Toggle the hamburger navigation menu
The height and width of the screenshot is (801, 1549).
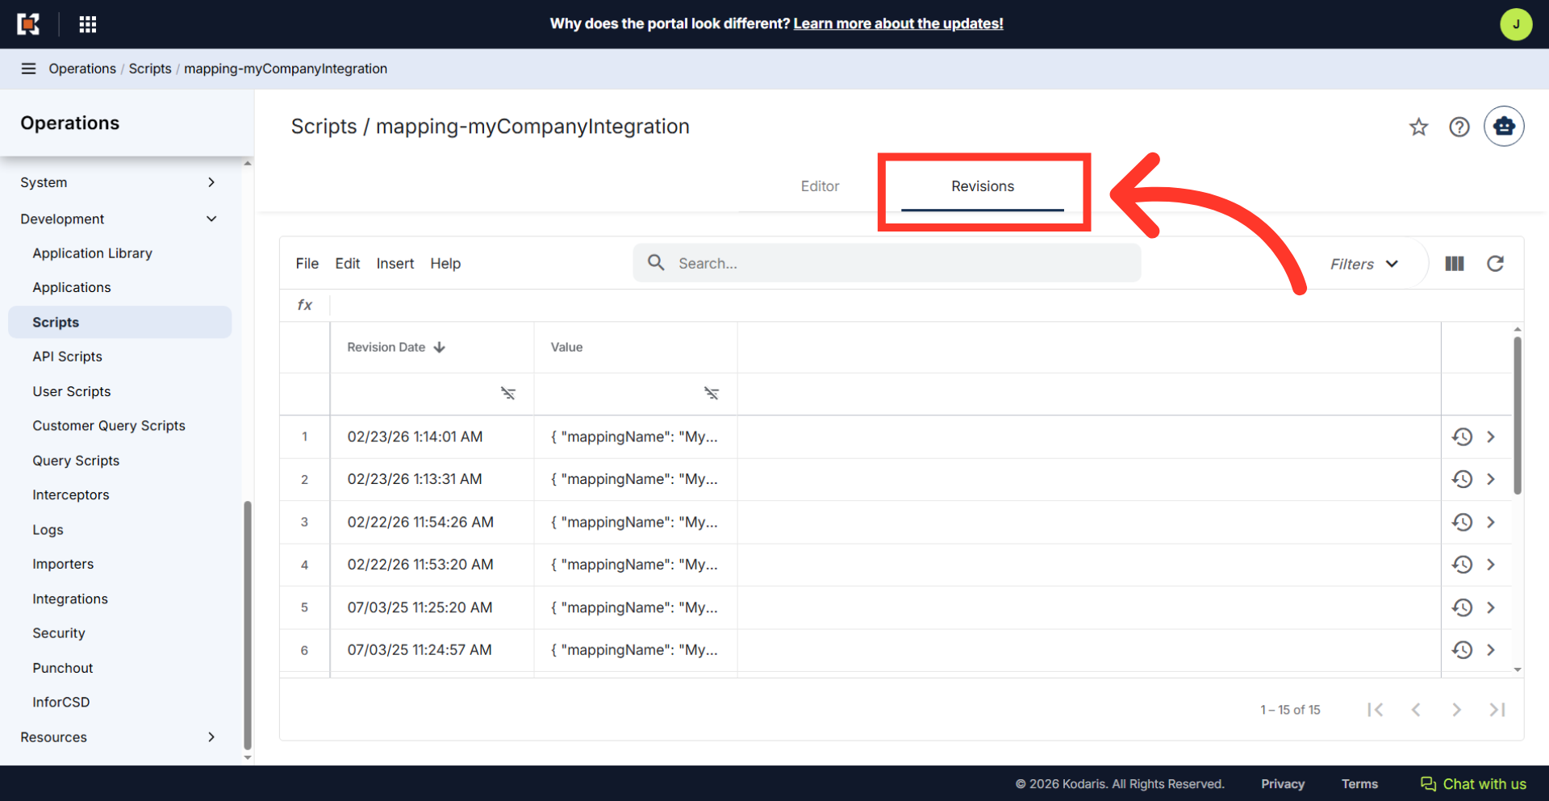coord(28,69)
